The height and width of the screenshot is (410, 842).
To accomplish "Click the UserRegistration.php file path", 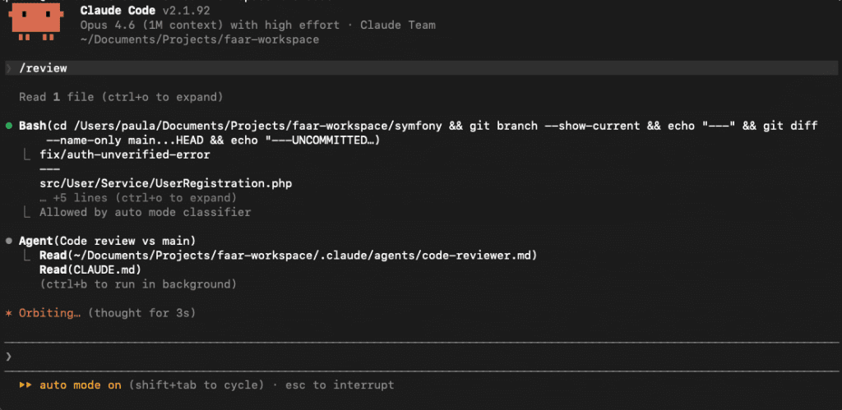I will pos(165,183).
